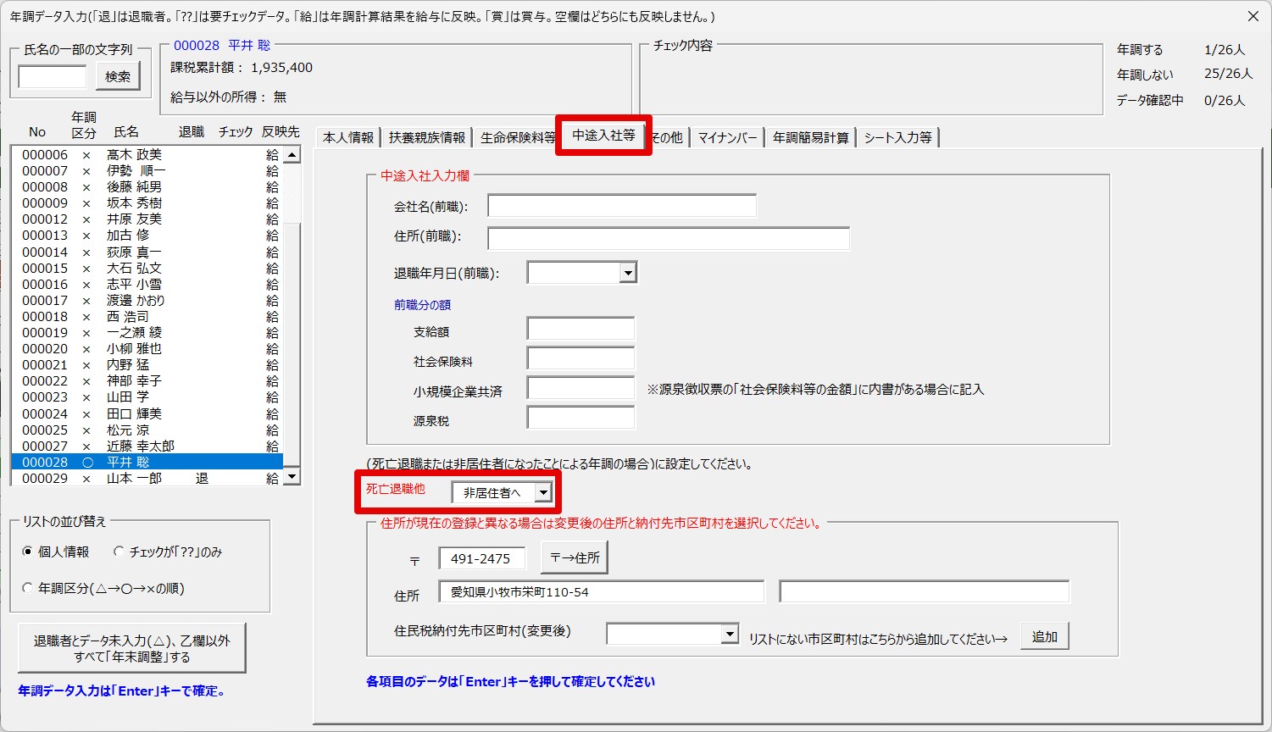Click the 会社名(前職) input field
This screenshot has width=1272, height=732.
click(622, 206)
